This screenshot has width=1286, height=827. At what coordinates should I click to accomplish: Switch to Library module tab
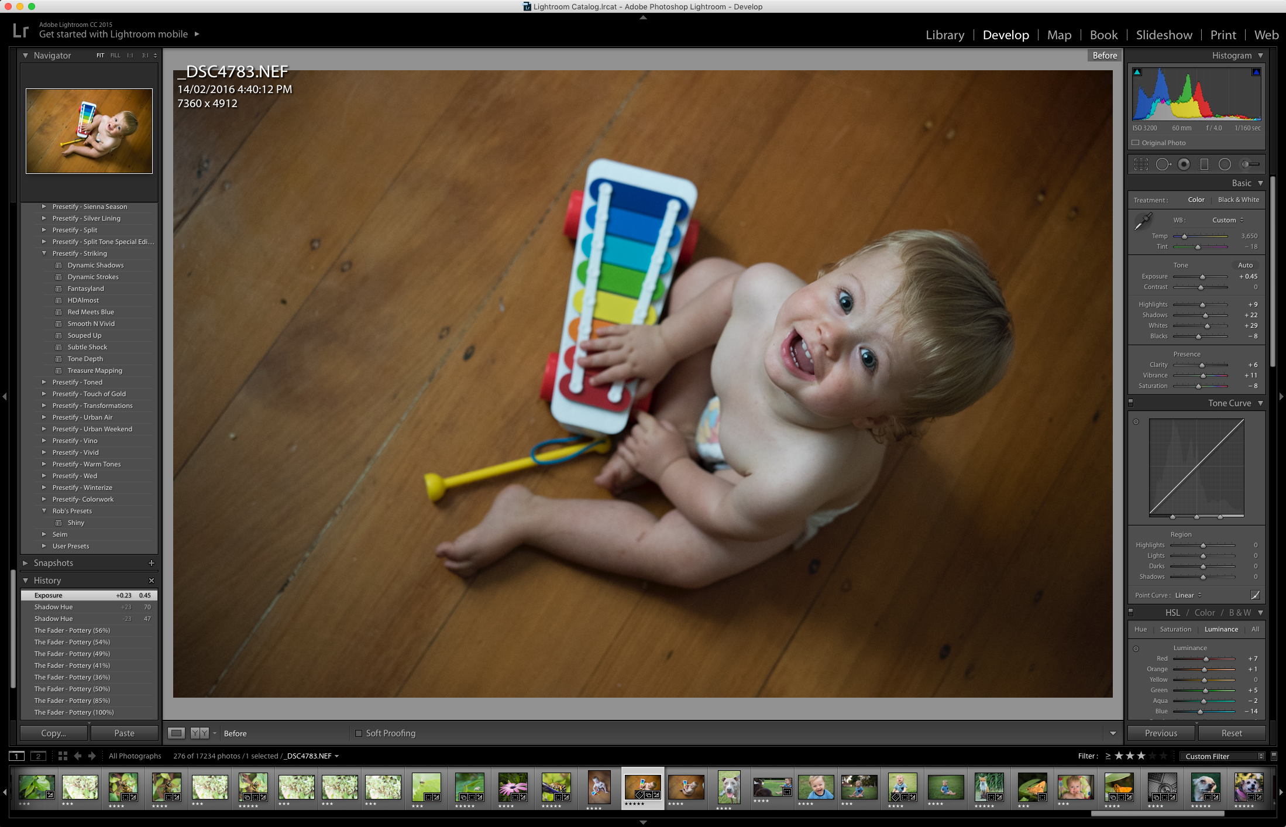(945, 35)
